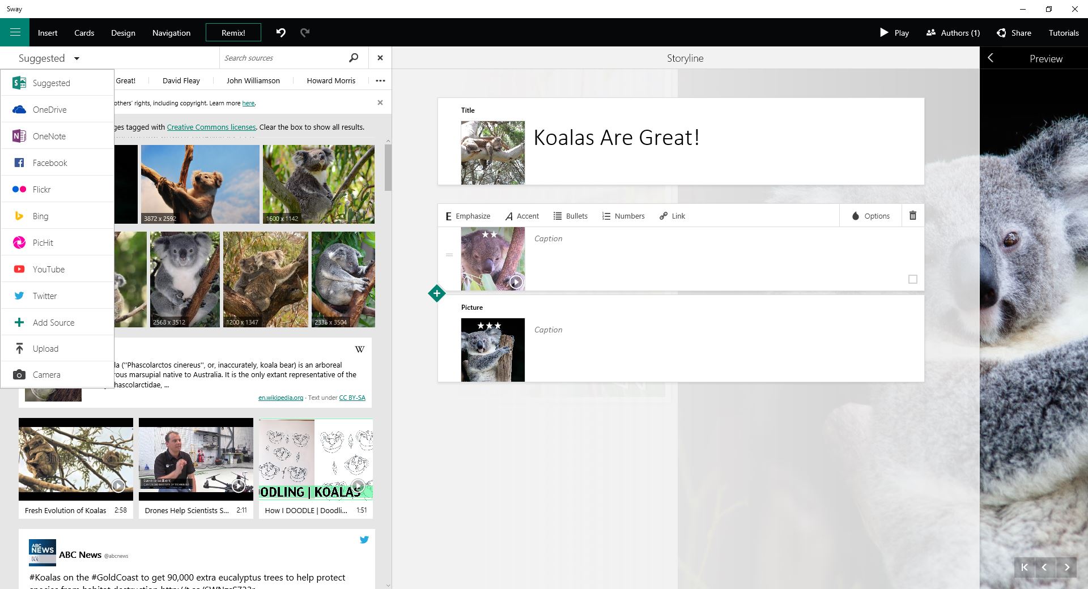Select Upload from source list
The width and height of the screenshot is (1088, 589).
(x=57, y=348)
